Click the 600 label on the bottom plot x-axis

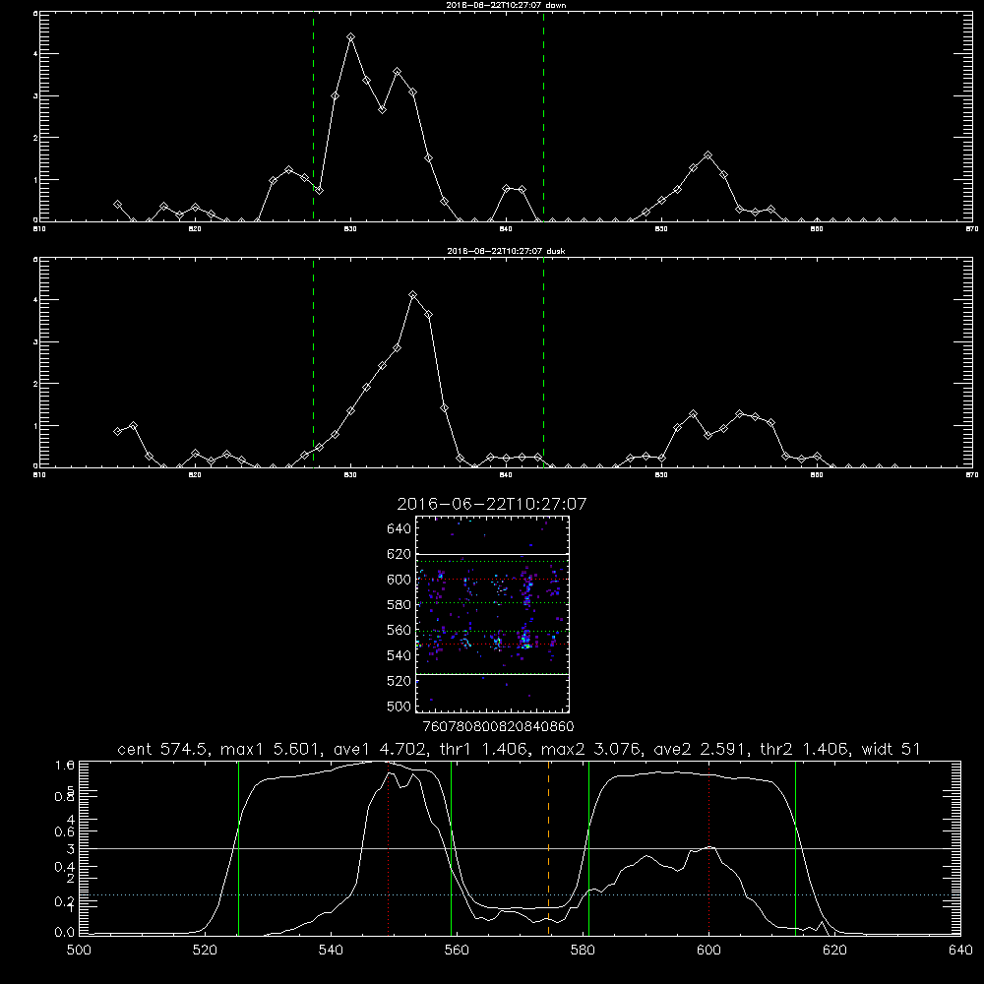708,951
